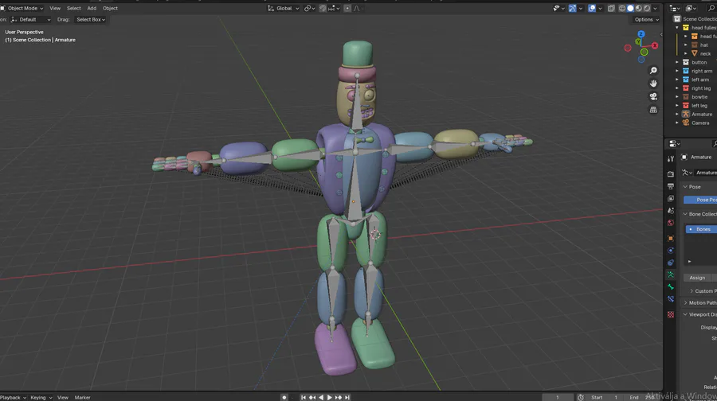Open the viewport shading options dropdown
The height and width of the screenshot is (401, 717).
[656, 8]
